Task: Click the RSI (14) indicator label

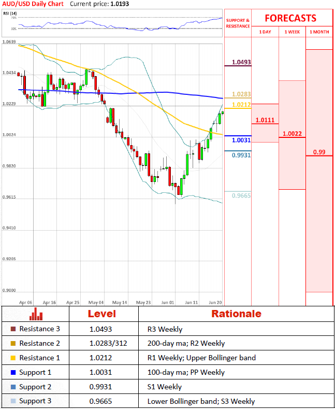Action: 10,13
